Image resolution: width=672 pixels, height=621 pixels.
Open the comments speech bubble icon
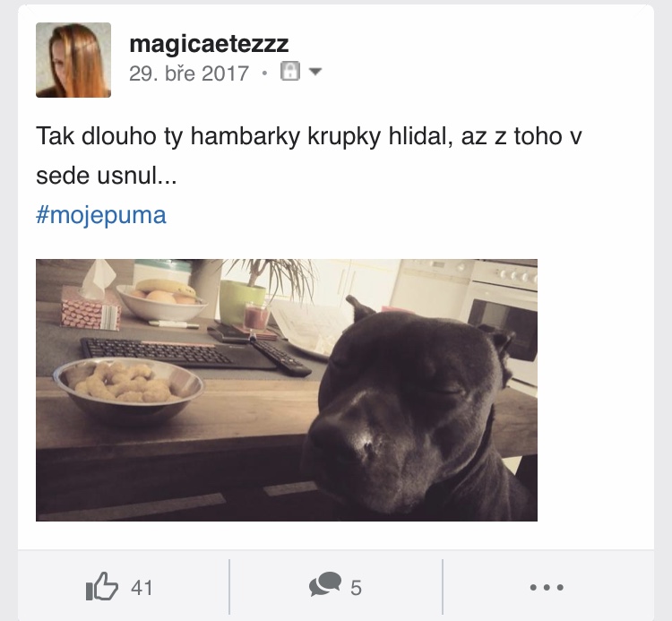(x=325, y=584)
